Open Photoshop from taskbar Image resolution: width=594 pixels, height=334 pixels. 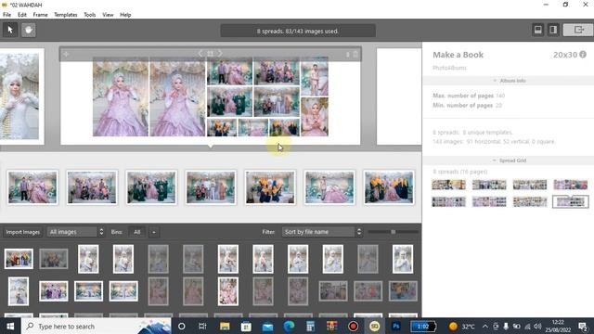click(396, 326)
